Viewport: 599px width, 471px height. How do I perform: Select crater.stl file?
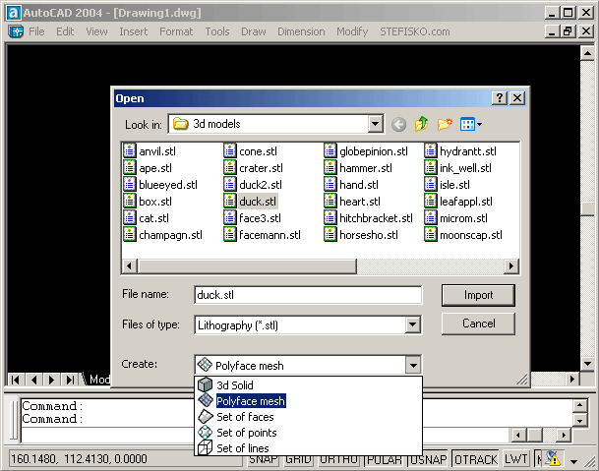tap(253, 168)
